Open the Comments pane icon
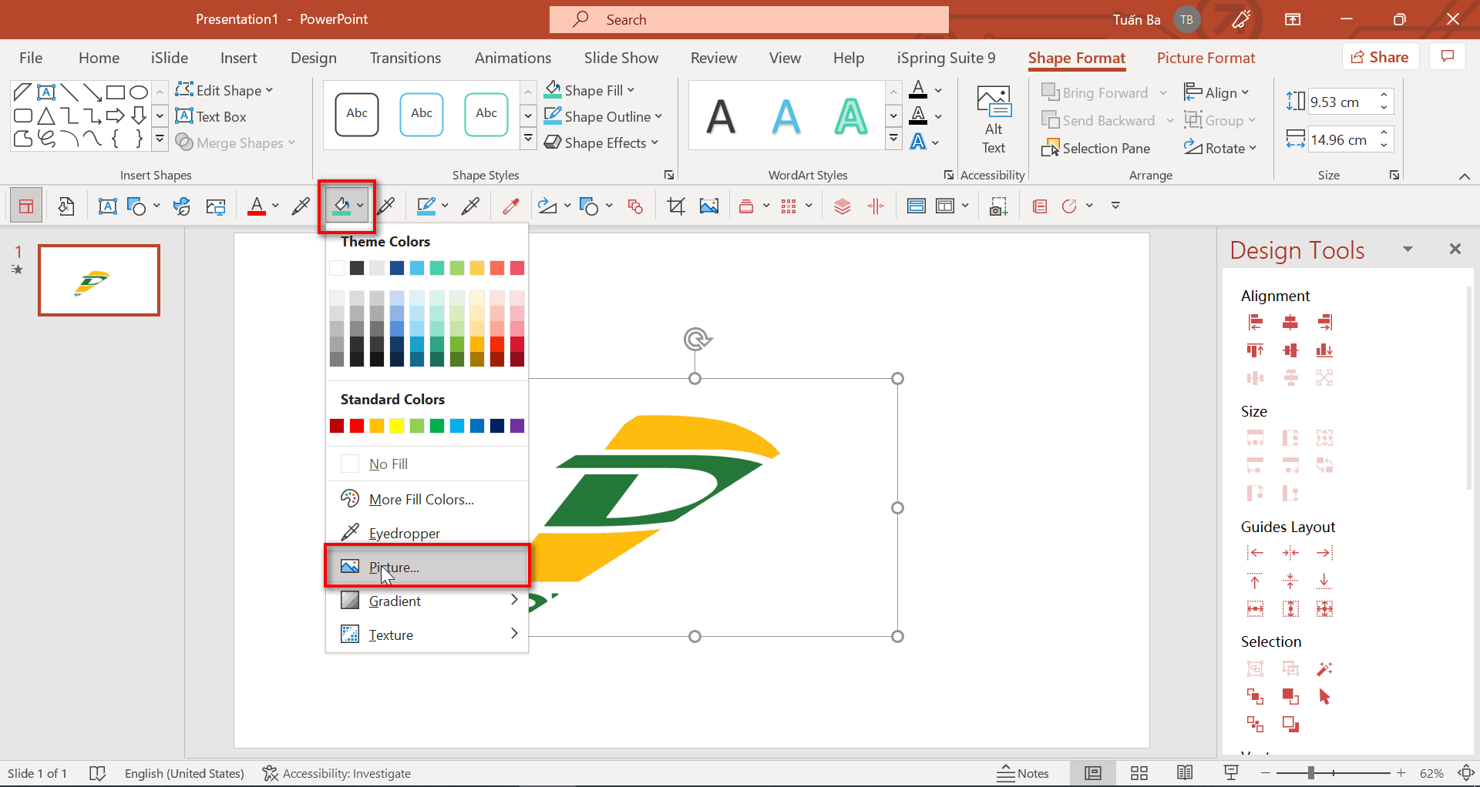Screen dimensions: 1480x787 (1448, 57)
